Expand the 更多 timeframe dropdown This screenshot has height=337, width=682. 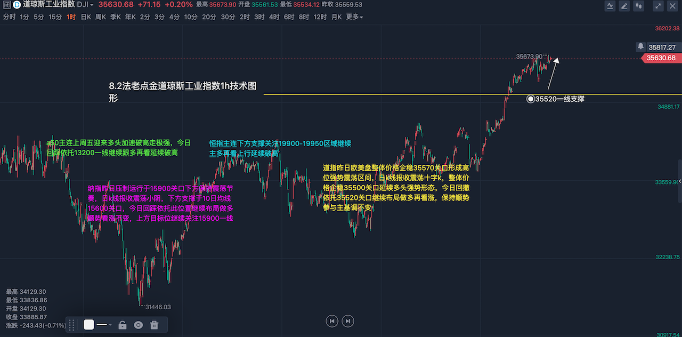point(354,17)
